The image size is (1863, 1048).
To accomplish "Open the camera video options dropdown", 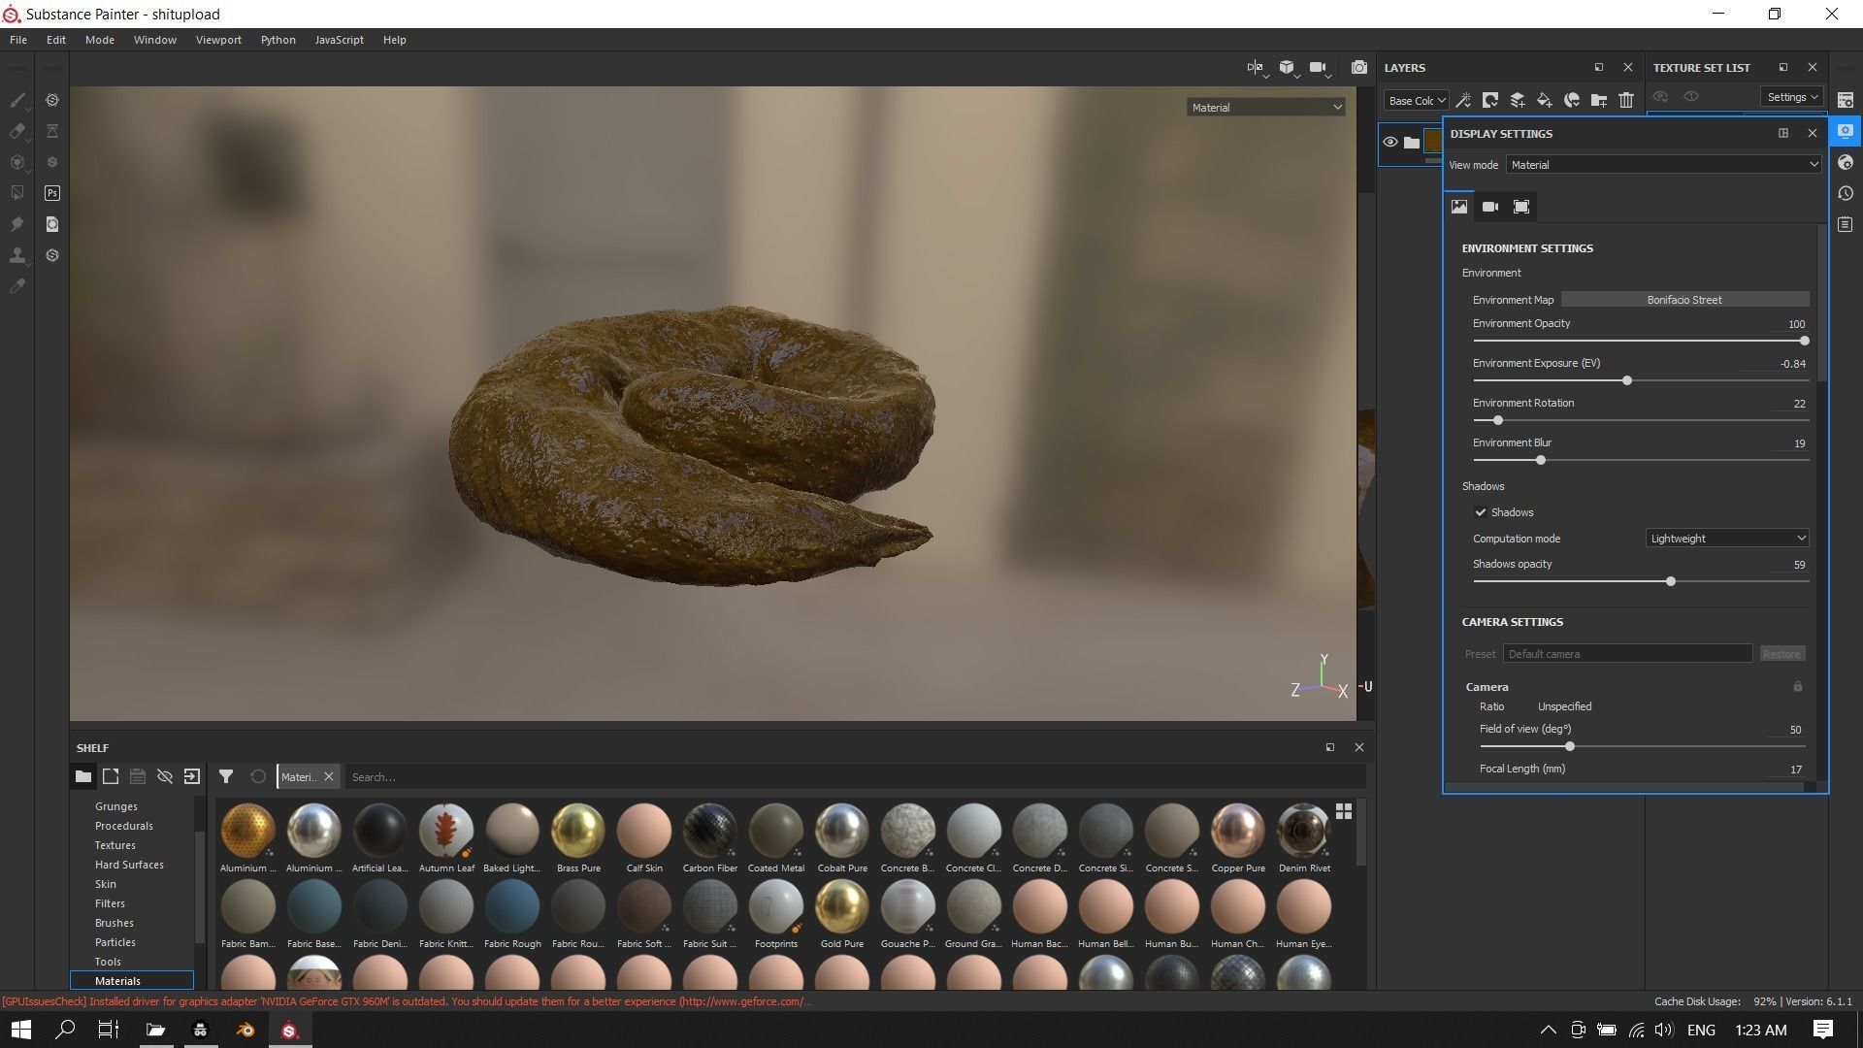I will click(1319, 68).
